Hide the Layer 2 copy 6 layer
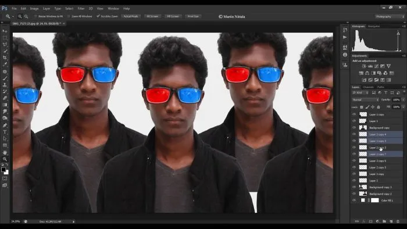Viewport: 407px width, 229px height. pyautogui.click(x=354, y=160)
